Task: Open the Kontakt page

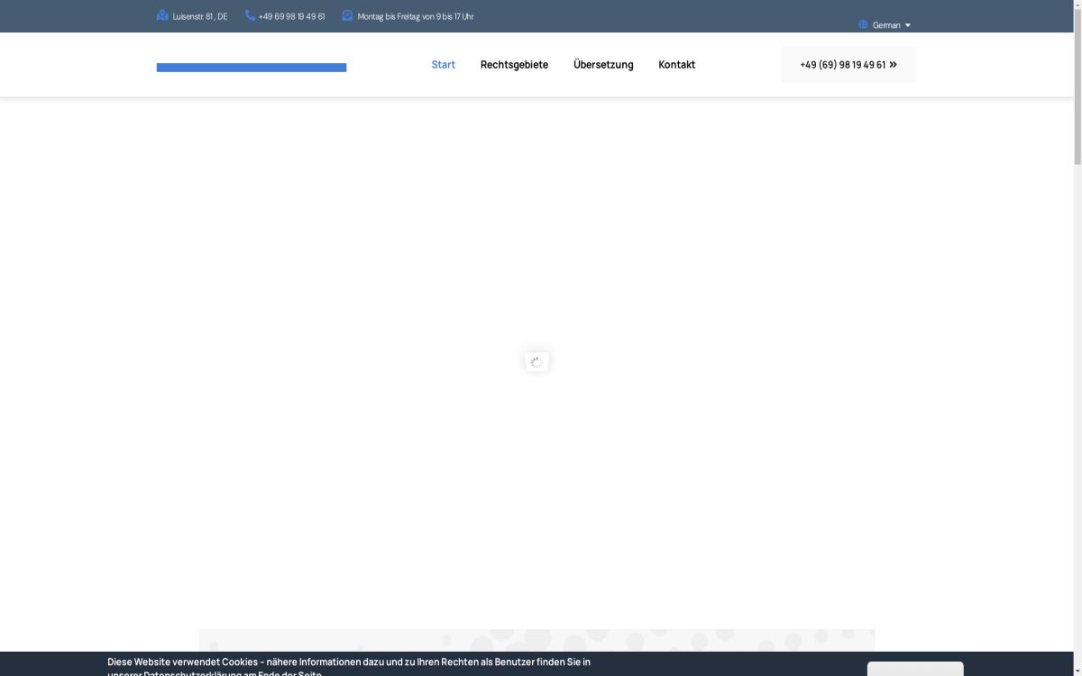Action: (676, 65)
